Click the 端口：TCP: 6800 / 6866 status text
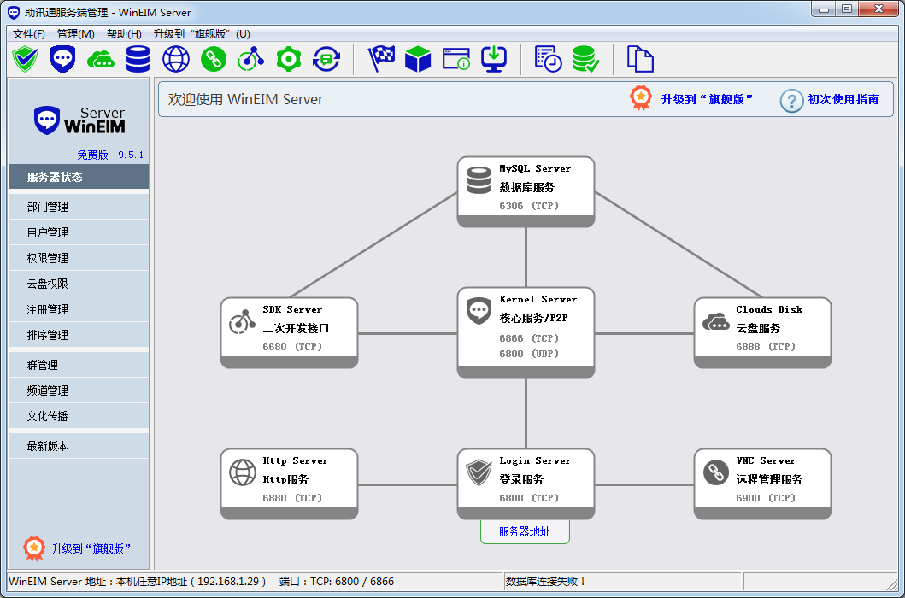 click(337, 581)
